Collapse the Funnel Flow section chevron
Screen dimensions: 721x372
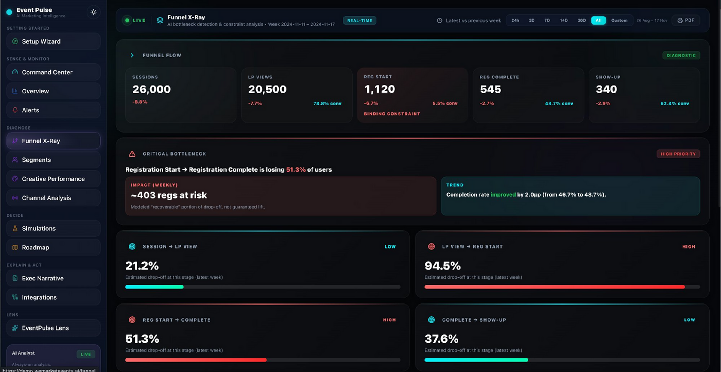(x=132, y=55)
